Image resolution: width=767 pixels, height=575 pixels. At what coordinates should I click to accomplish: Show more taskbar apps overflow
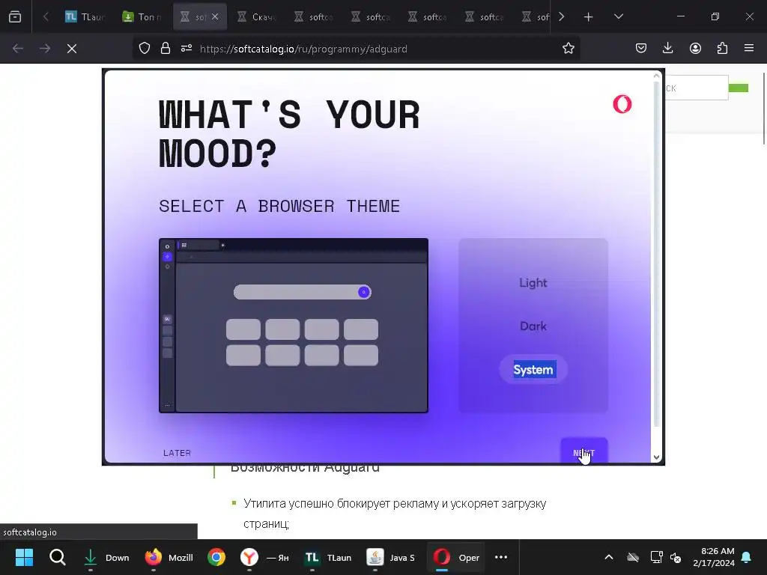click(x=501, y=557)
